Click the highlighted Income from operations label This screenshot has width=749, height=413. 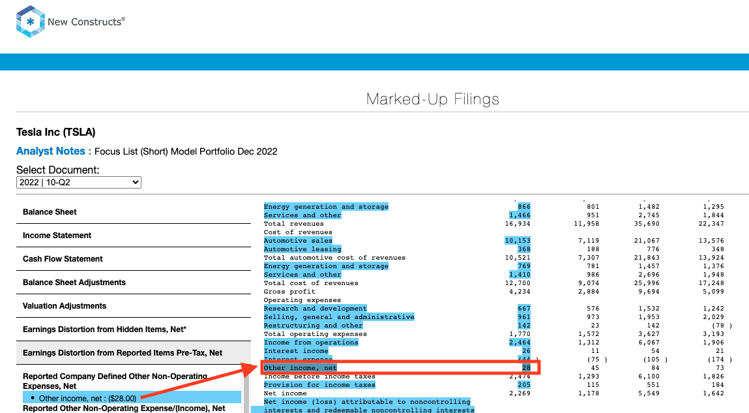pos(311,343)
